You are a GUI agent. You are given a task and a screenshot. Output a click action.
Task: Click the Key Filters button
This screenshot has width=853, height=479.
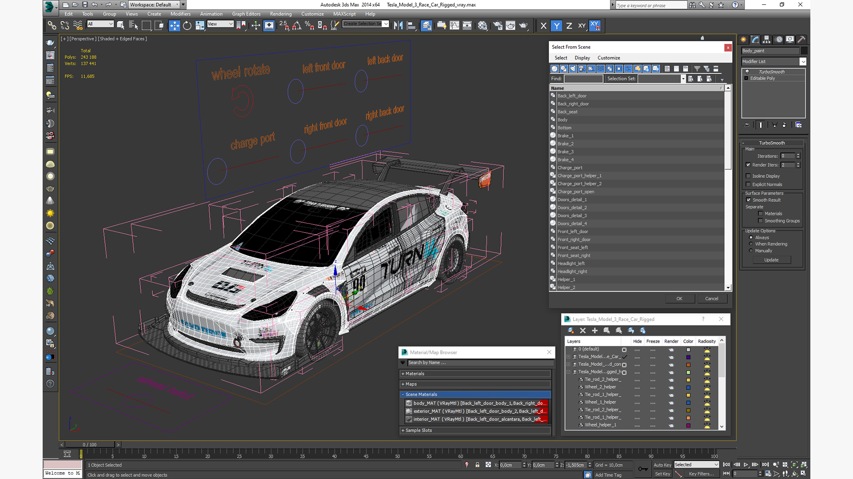point(701,474)
